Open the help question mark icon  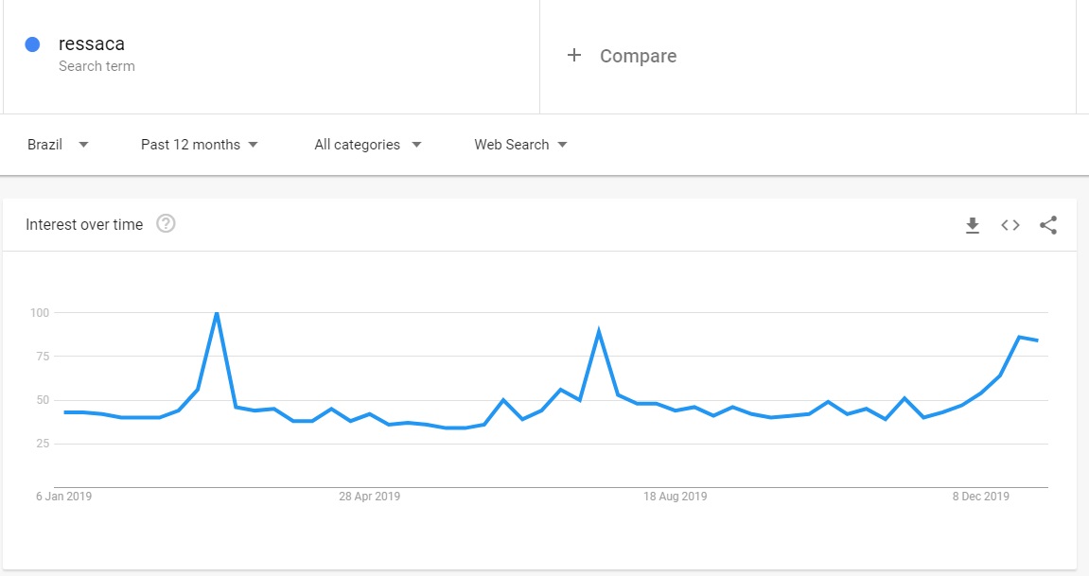pos(166,223)
